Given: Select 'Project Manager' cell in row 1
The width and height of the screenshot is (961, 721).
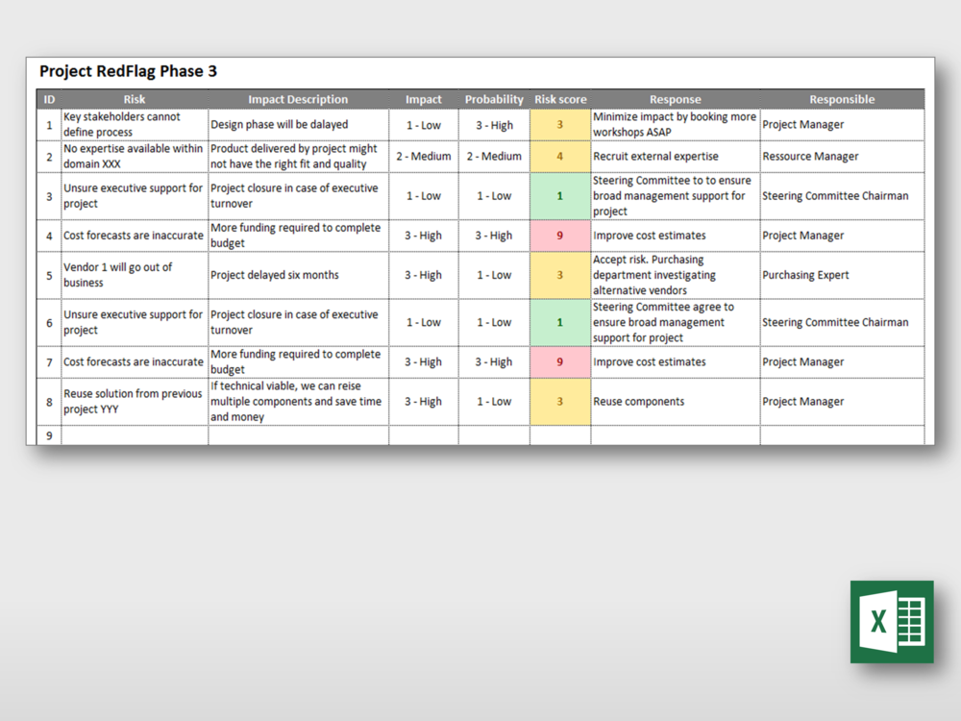Looking at the screenshot, I should point(842,124).
